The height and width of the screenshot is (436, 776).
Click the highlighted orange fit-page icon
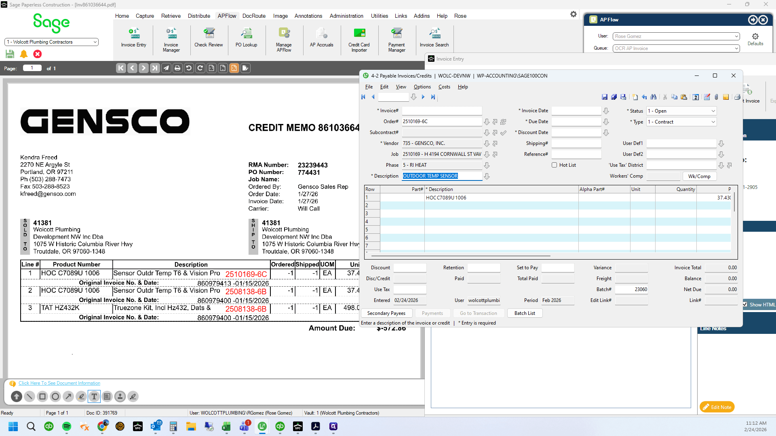tap(234, 68)
